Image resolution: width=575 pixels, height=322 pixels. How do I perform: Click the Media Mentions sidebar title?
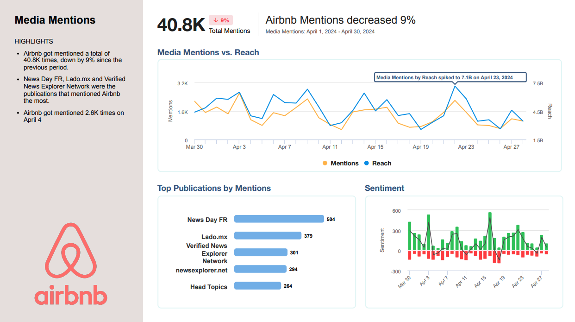click(55, 20)
